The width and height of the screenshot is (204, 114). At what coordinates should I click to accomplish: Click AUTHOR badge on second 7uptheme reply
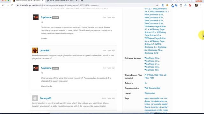pos(55,68)
